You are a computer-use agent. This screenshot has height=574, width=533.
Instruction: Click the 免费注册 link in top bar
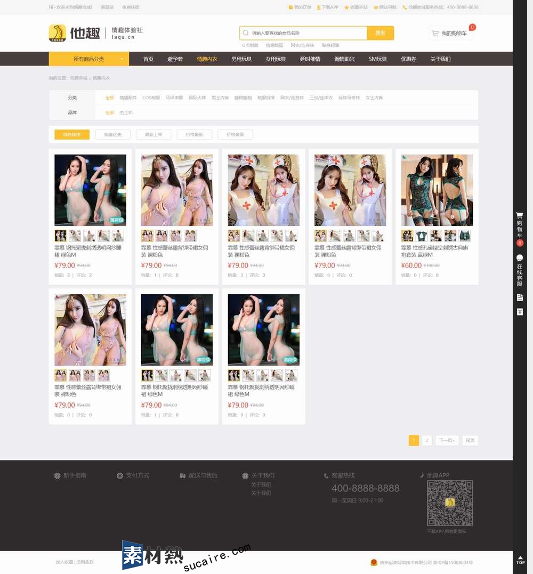pyautogui.click(x=131, y=7)
